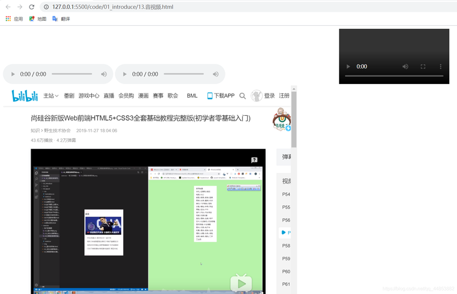Select episode P59 in the playlist
The height and width of the screenshot is (294, 457).
pos(286,259)
